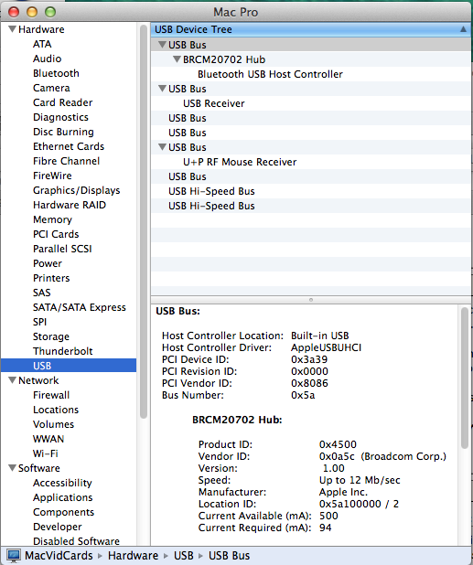Select U+P RF Mouse Receiver entry
The width and height of the screenshot is (473, 565).
[x=240, y=162]
